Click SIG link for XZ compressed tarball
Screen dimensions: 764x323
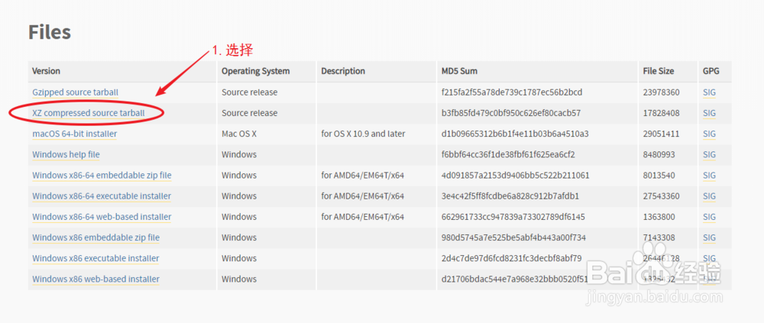pos(709,113)
